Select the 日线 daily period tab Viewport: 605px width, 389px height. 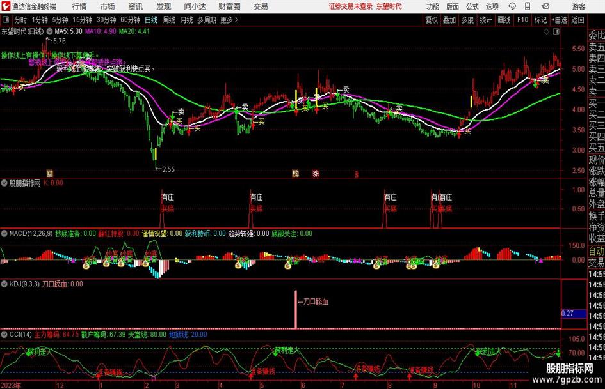[x=151, y=20]
